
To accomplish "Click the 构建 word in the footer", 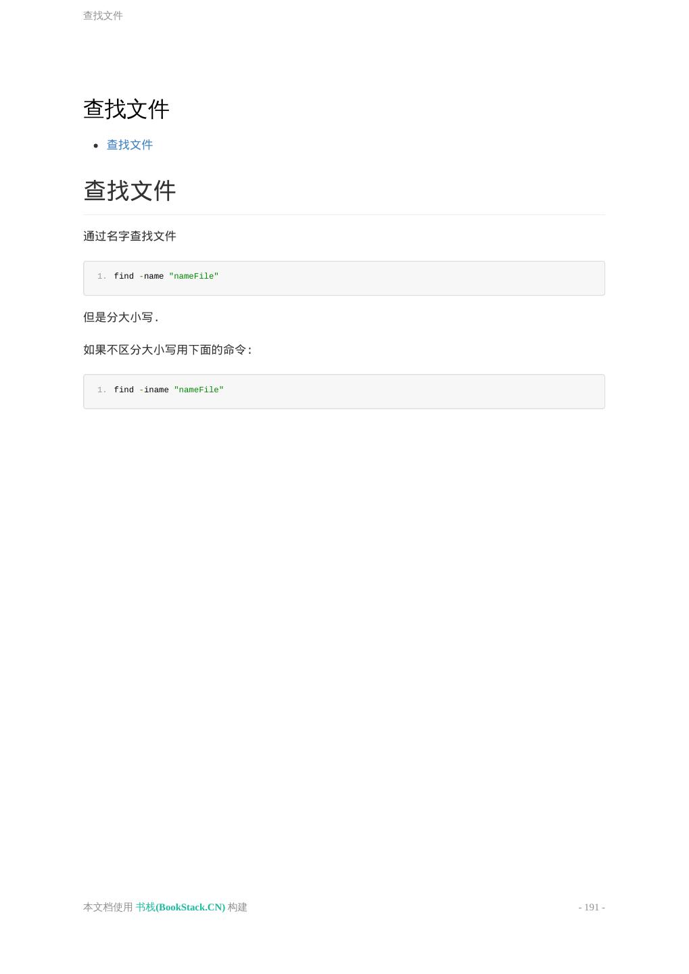I will pyautogui.click(x=238, y=907).
